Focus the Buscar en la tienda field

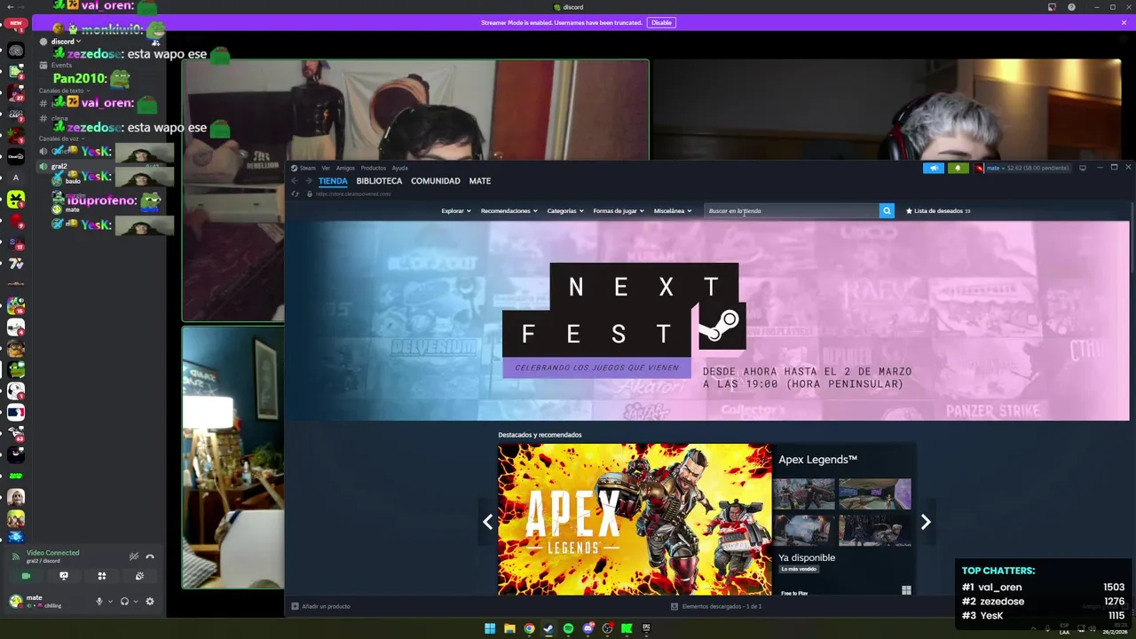tap(791, 211)
